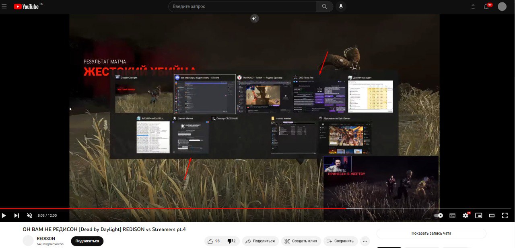
Task: Click the 'Создать клип' button
Action: (301, 241)
